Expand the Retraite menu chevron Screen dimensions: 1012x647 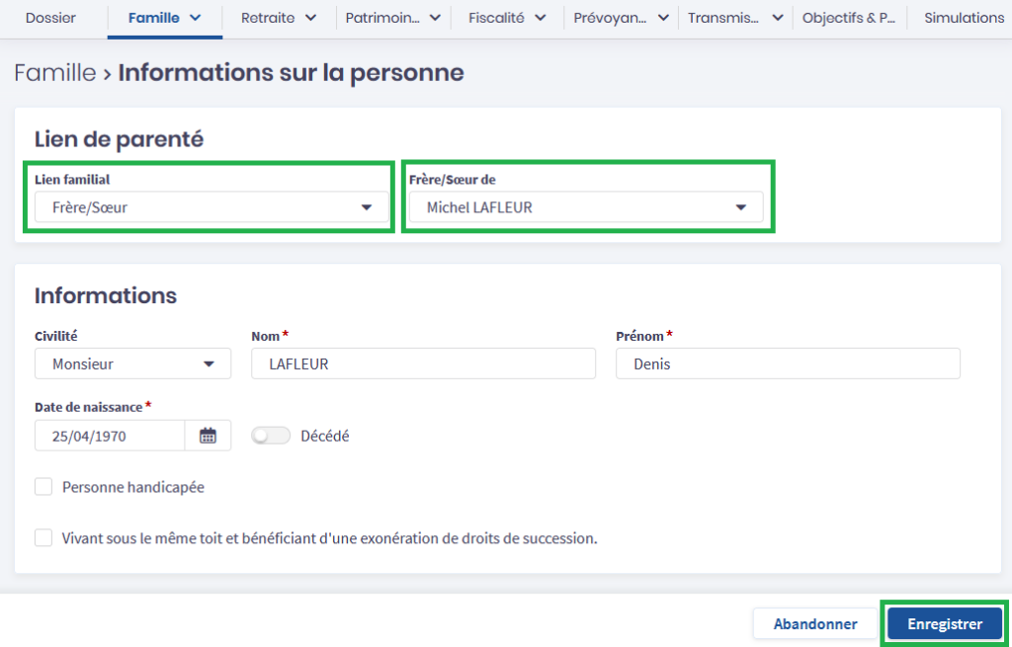[x=310, y=18]
